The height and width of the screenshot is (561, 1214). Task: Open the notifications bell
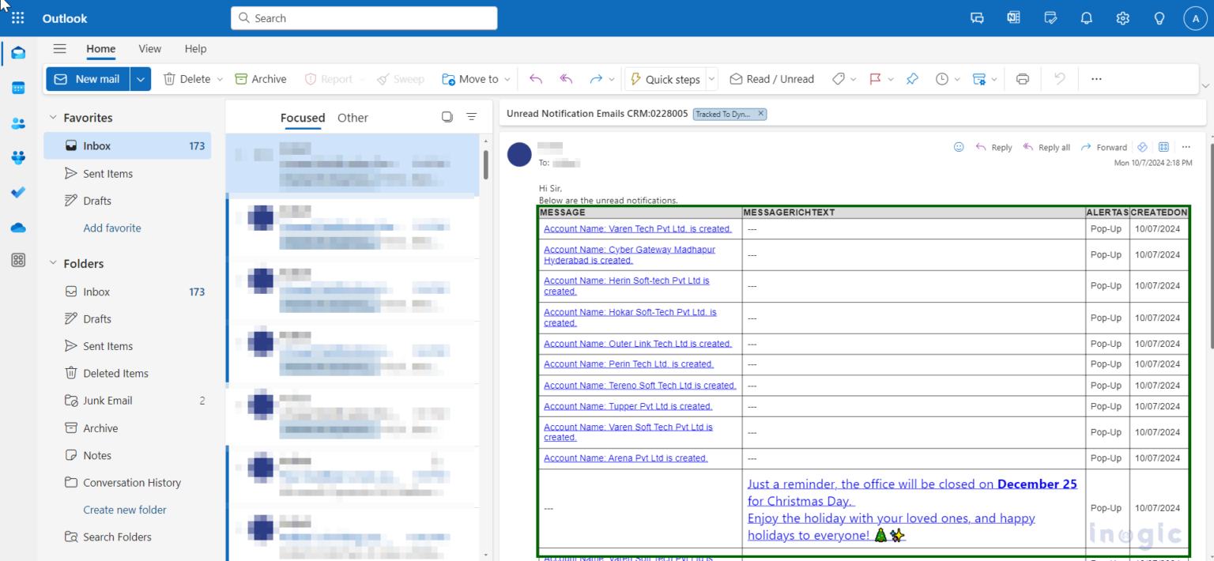click(x=1086, y=17)
